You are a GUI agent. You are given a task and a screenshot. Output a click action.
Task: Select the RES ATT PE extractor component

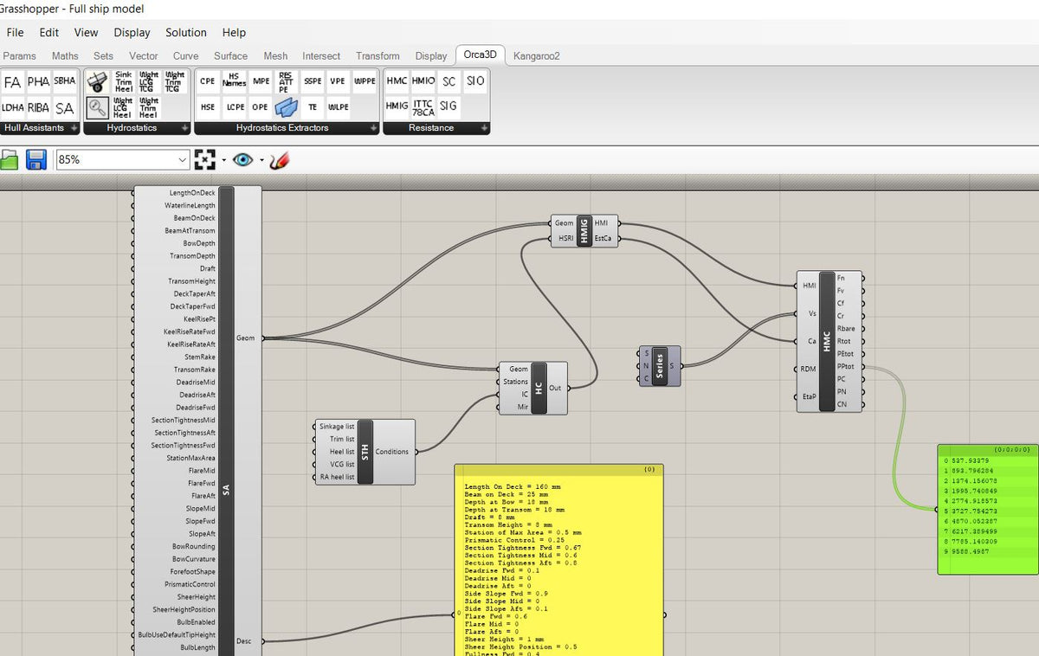click(x=286, y=82)
